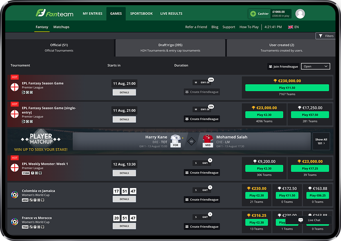This screenshot has width=341, height=241.
Task: Click DETAILS for France vs Morocco
Action: pos(124,226)
